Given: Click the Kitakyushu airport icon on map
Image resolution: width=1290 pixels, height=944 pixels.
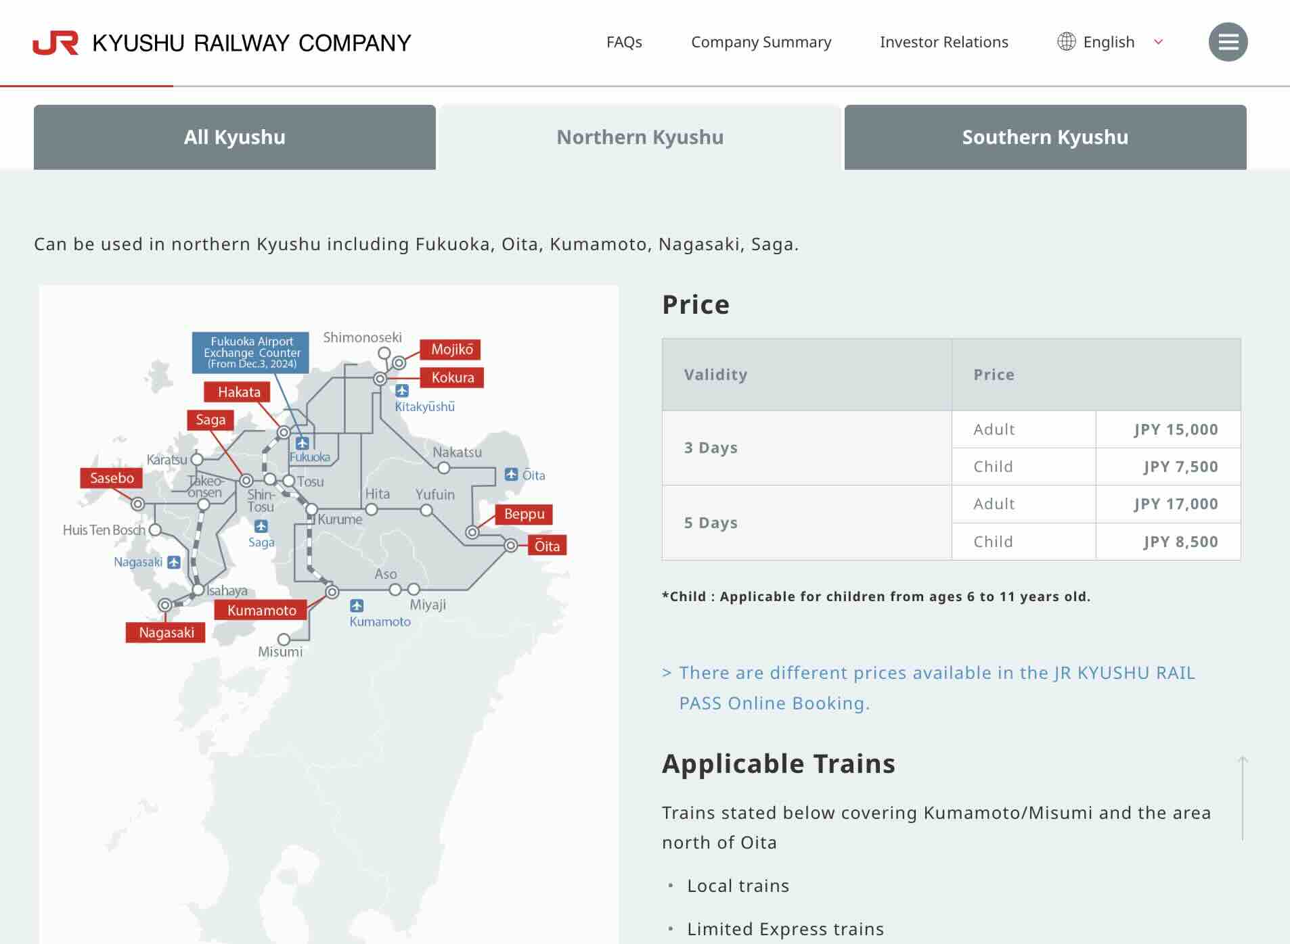Looking at the screenshot, I should coord(402,391).
